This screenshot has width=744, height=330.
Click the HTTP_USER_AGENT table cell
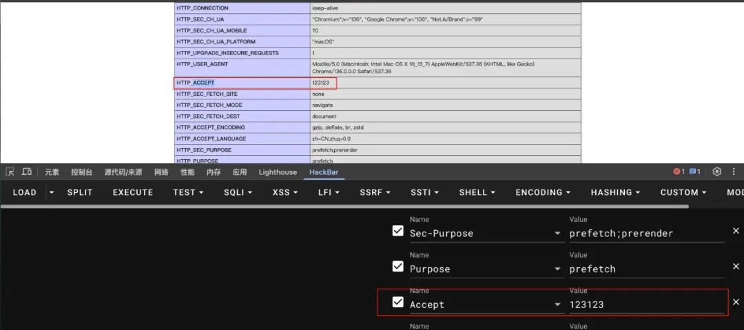pyautogui.click(x=242, y=68)
